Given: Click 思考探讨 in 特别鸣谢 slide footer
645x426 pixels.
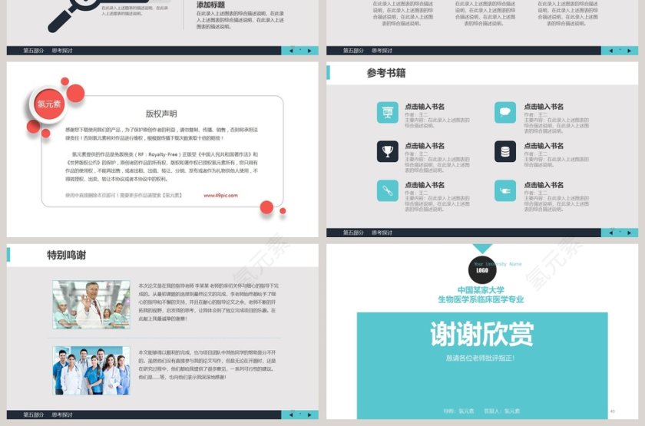Looking at the screenshot, I should click(x=62, y=415).
